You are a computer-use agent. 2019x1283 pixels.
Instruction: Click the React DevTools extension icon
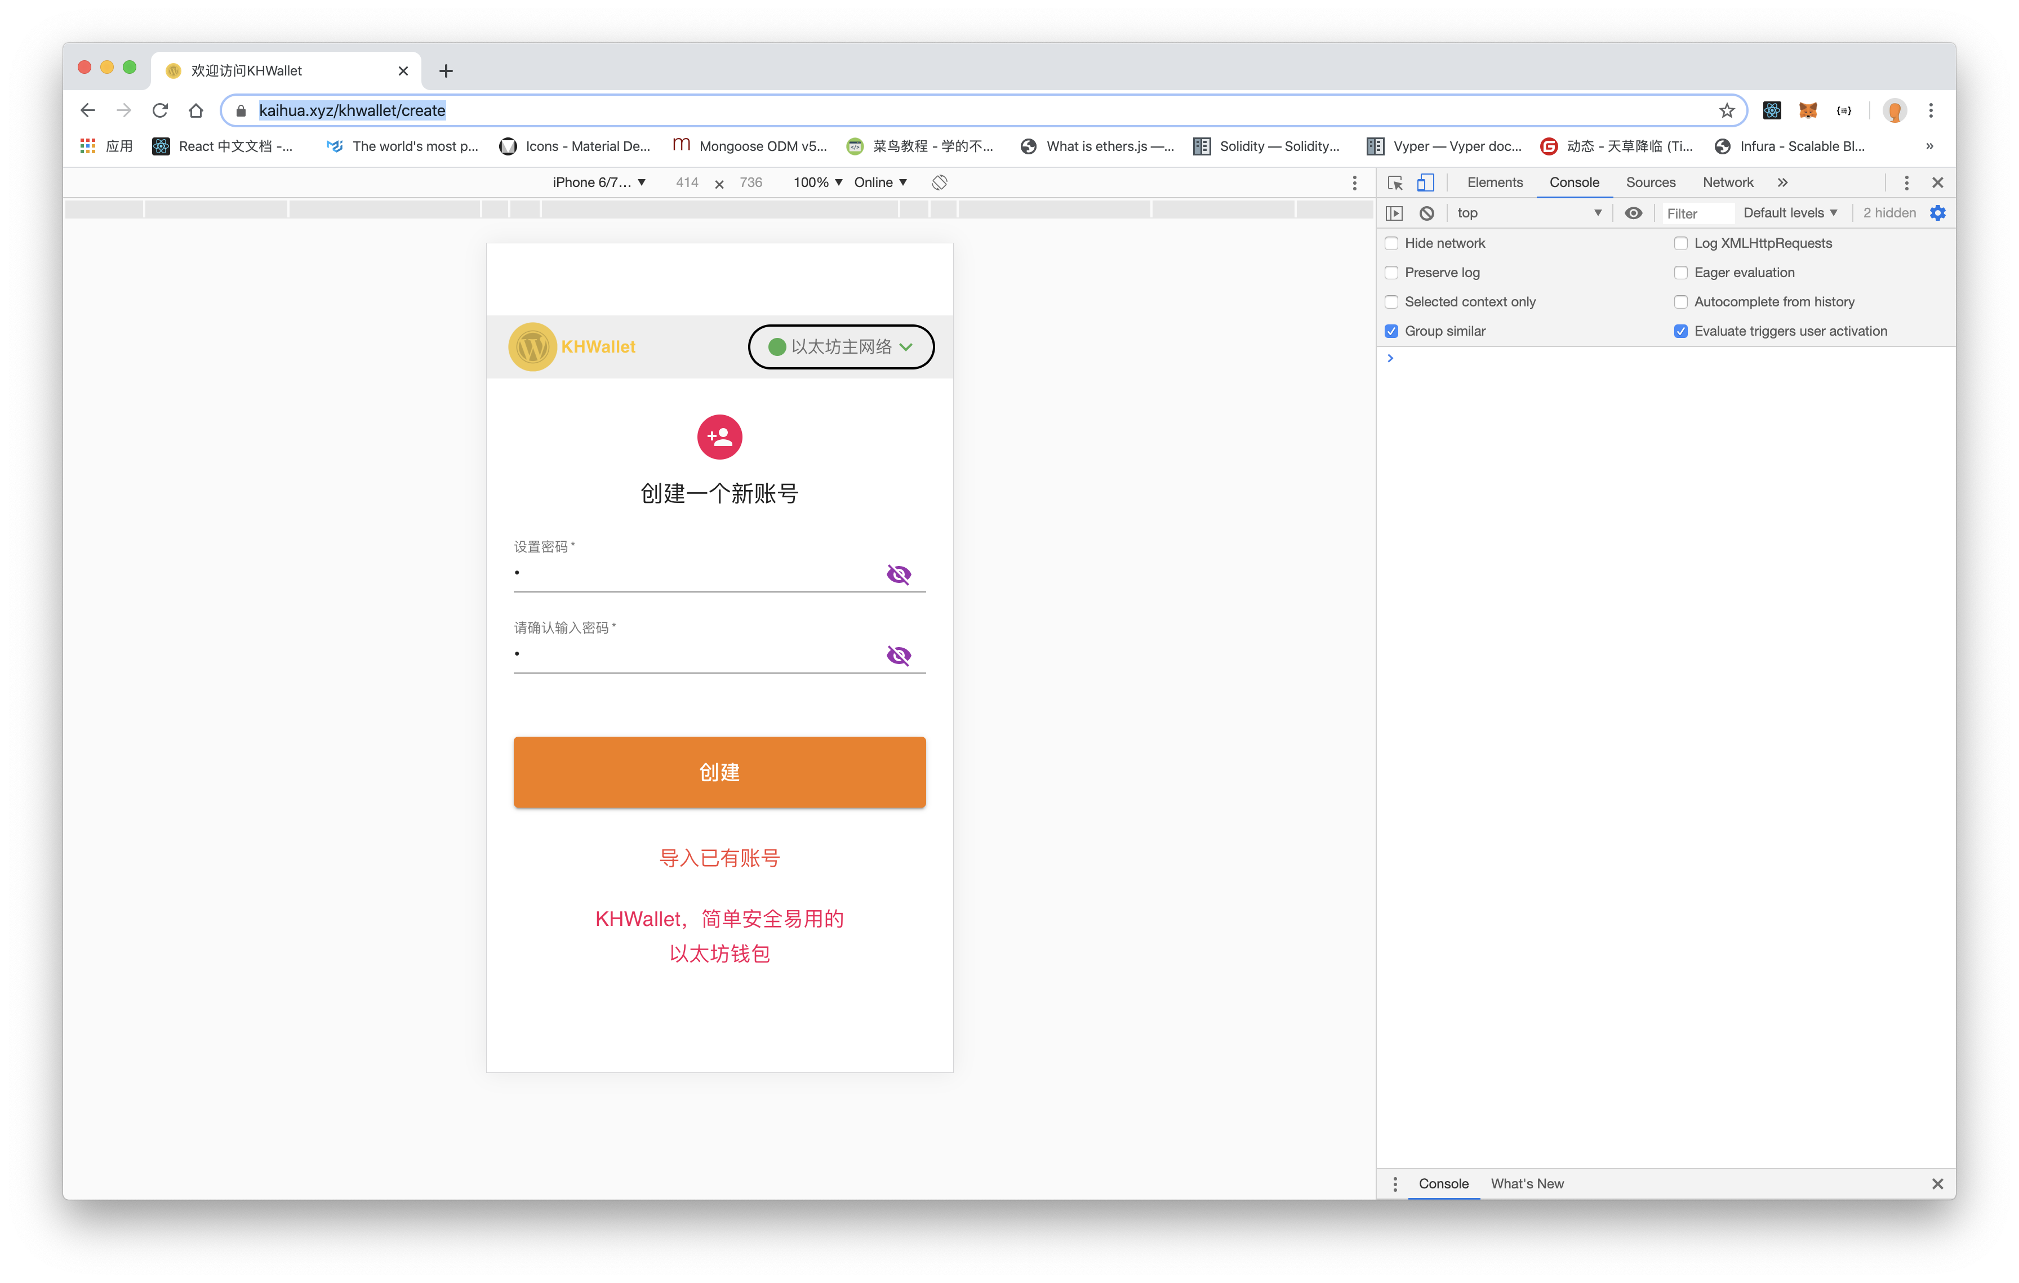(x=1772, y=110)
